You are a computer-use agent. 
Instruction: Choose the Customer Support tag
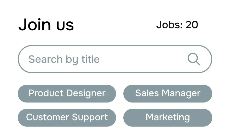coord(67,117)
